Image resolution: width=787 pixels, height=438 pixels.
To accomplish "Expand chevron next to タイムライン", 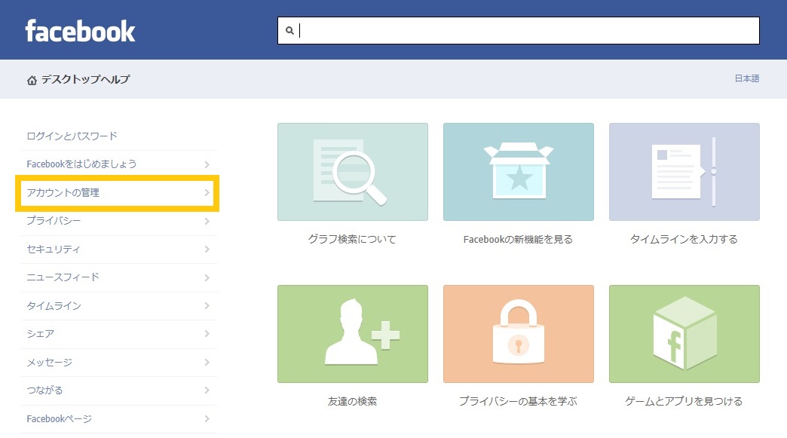I will (x=207, y=306).
